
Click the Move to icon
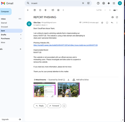(58, 10)
